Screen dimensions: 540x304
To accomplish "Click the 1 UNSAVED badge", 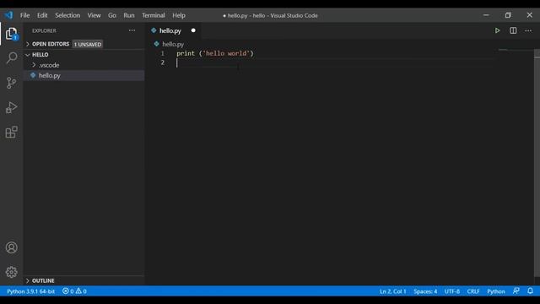I will [x=88, y=44].
